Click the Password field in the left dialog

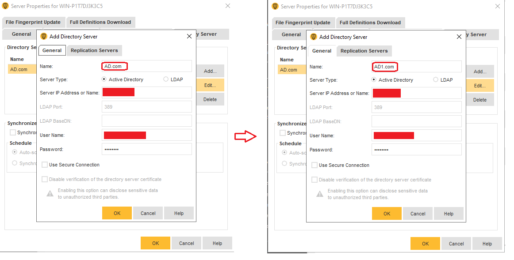pos(146,149)
